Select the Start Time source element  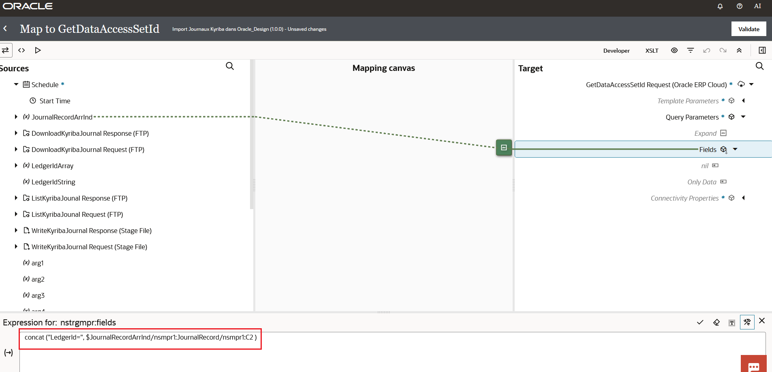pyautogui.click(x=55, y=101)
